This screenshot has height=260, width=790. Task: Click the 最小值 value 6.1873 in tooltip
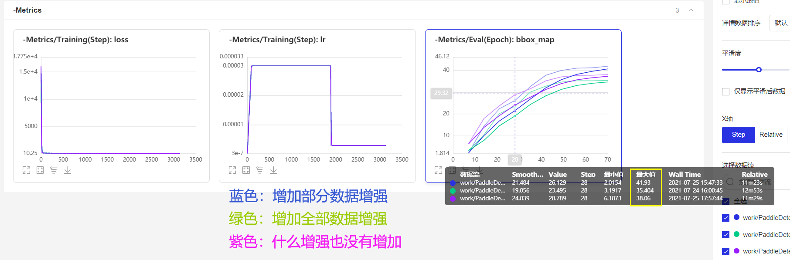[613, 198]
